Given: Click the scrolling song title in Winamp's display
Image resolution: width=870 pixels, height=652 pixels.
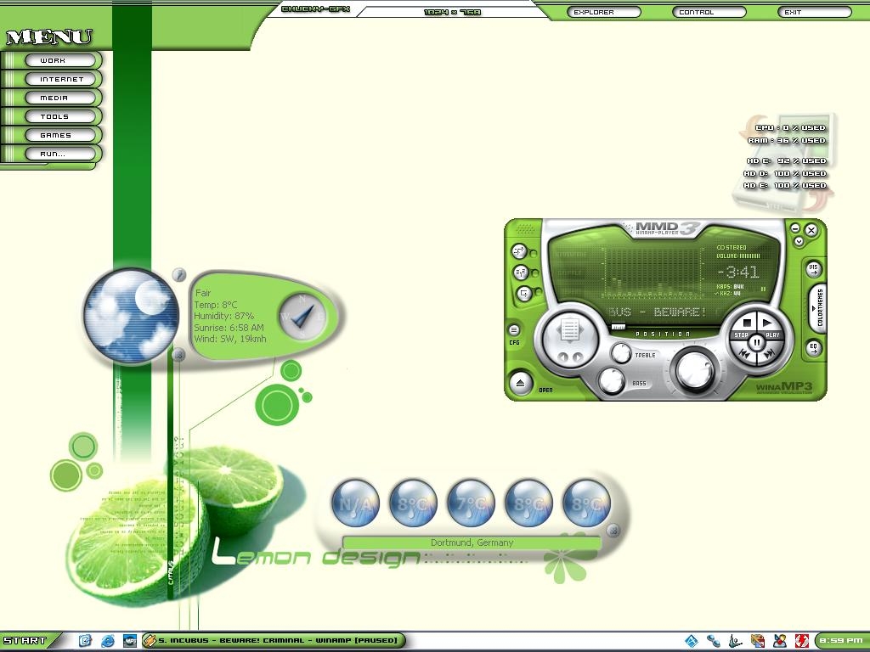Looking at the screenshot, I should (x=658, y=312).
